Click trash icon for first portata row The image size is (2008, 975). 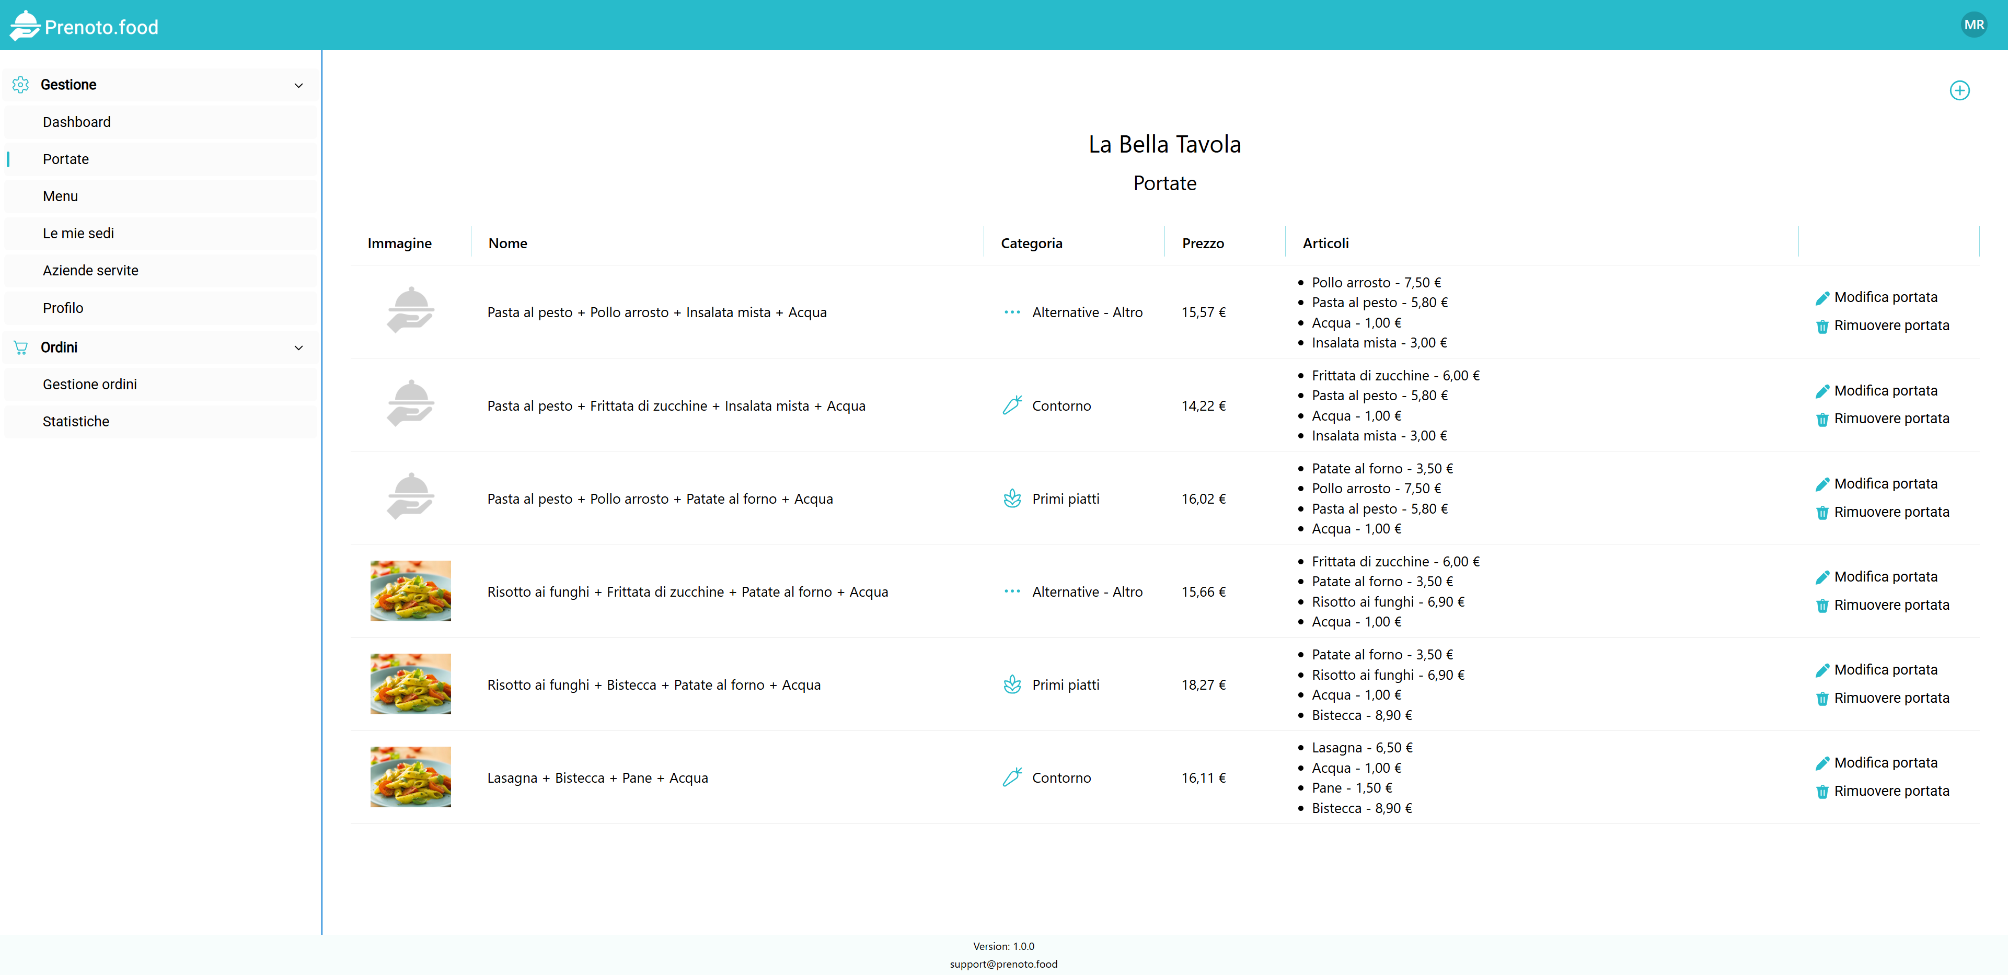pos(1822,327)
